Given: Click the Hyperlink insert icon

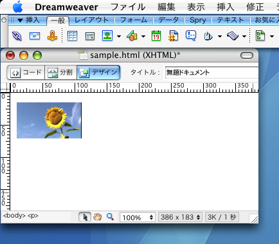Looking at the screenshot, I should pos(17,36).
